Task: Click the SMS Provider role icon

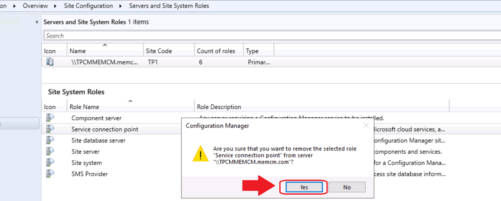Action: pyautogui.click(x=50, y=174)
